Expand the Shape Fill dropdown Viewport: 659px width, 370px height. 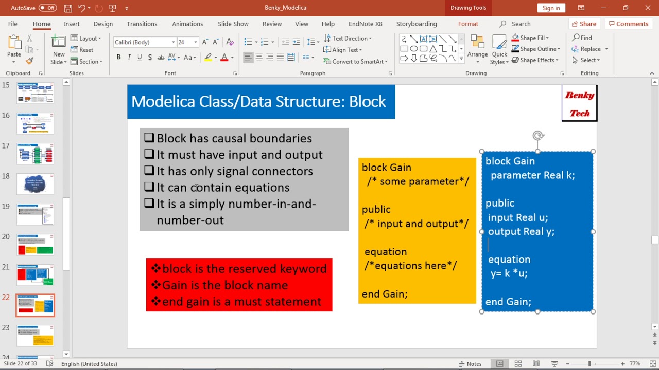pos(530,38)
